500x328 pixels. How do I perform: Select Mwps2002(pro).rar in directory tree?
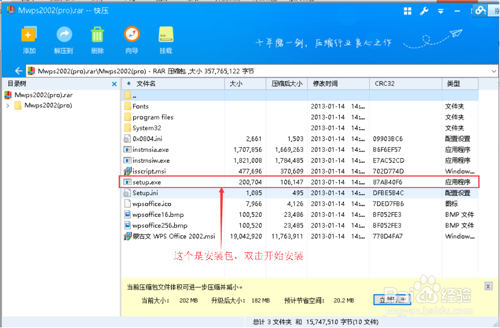pyautogui.click(x=43, y=95)
